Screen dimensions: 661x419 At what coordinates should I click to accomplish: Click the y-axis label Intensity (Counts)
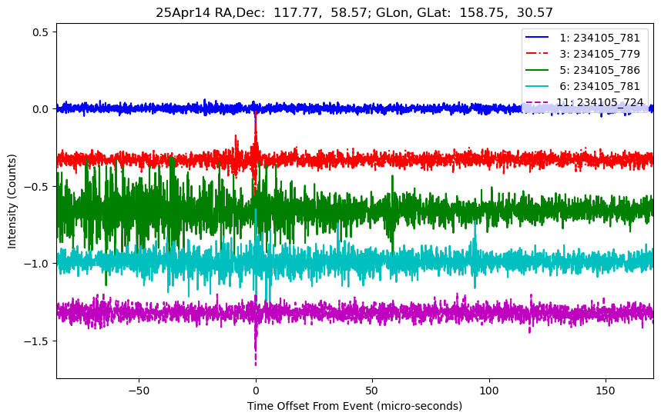click(x=12, y=201)
